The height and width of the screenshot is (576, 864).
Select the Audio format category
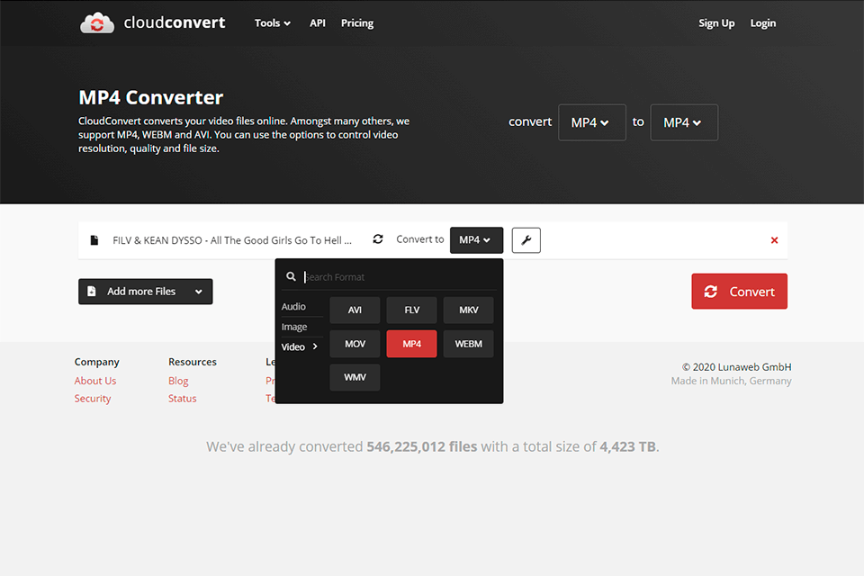click(x=293, y=307)
